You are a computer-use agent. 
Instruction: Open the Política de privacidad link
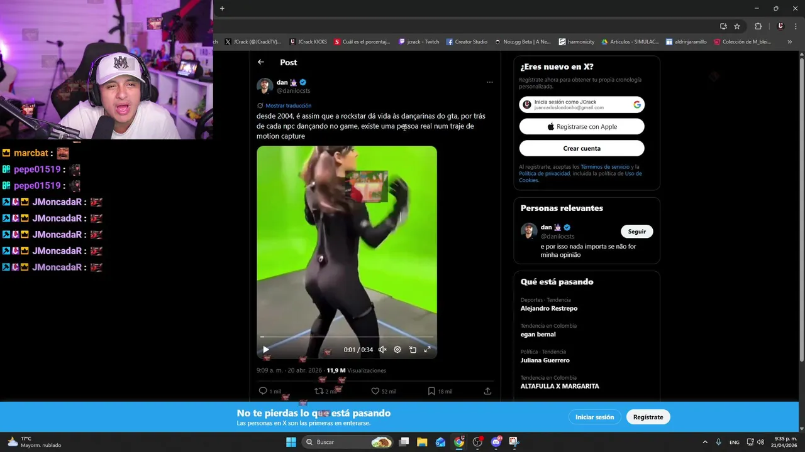coord(544,173)
